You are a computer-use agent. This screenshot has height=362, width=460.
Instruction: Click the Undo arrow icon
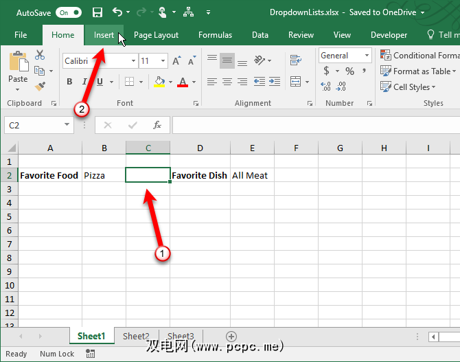coord(117,12)
